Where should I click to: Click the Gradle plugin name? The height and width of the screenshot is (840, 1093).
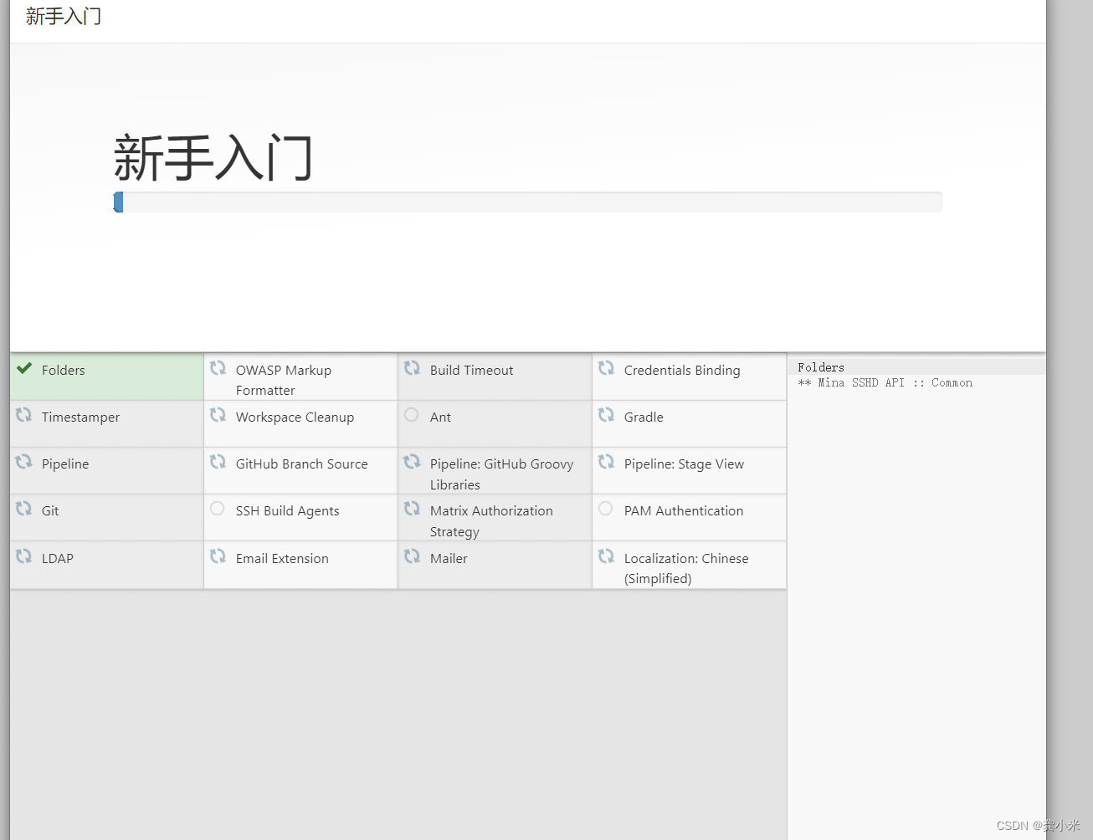(644, 417)
